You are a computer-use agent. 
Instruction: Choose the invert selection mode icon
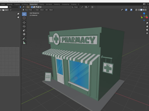point(38,7)
